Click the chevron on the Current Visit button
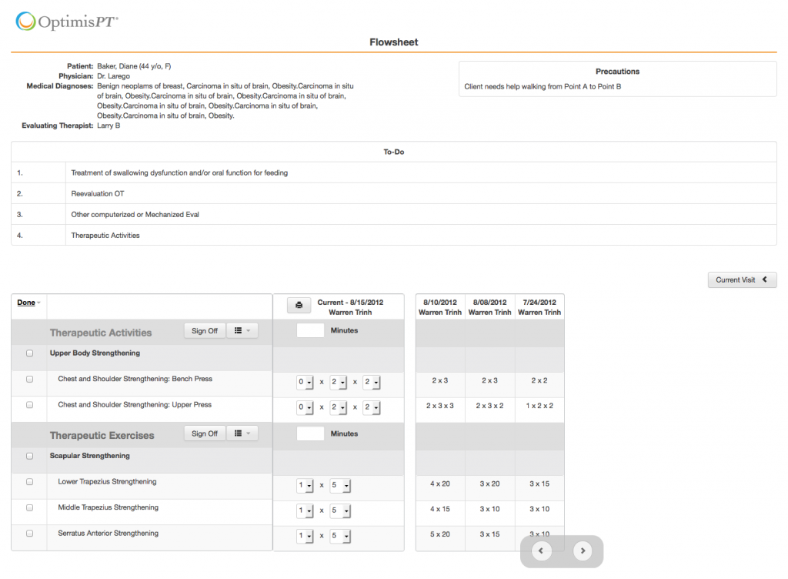Viewport: 788px width, 579px height. [764, 279]
